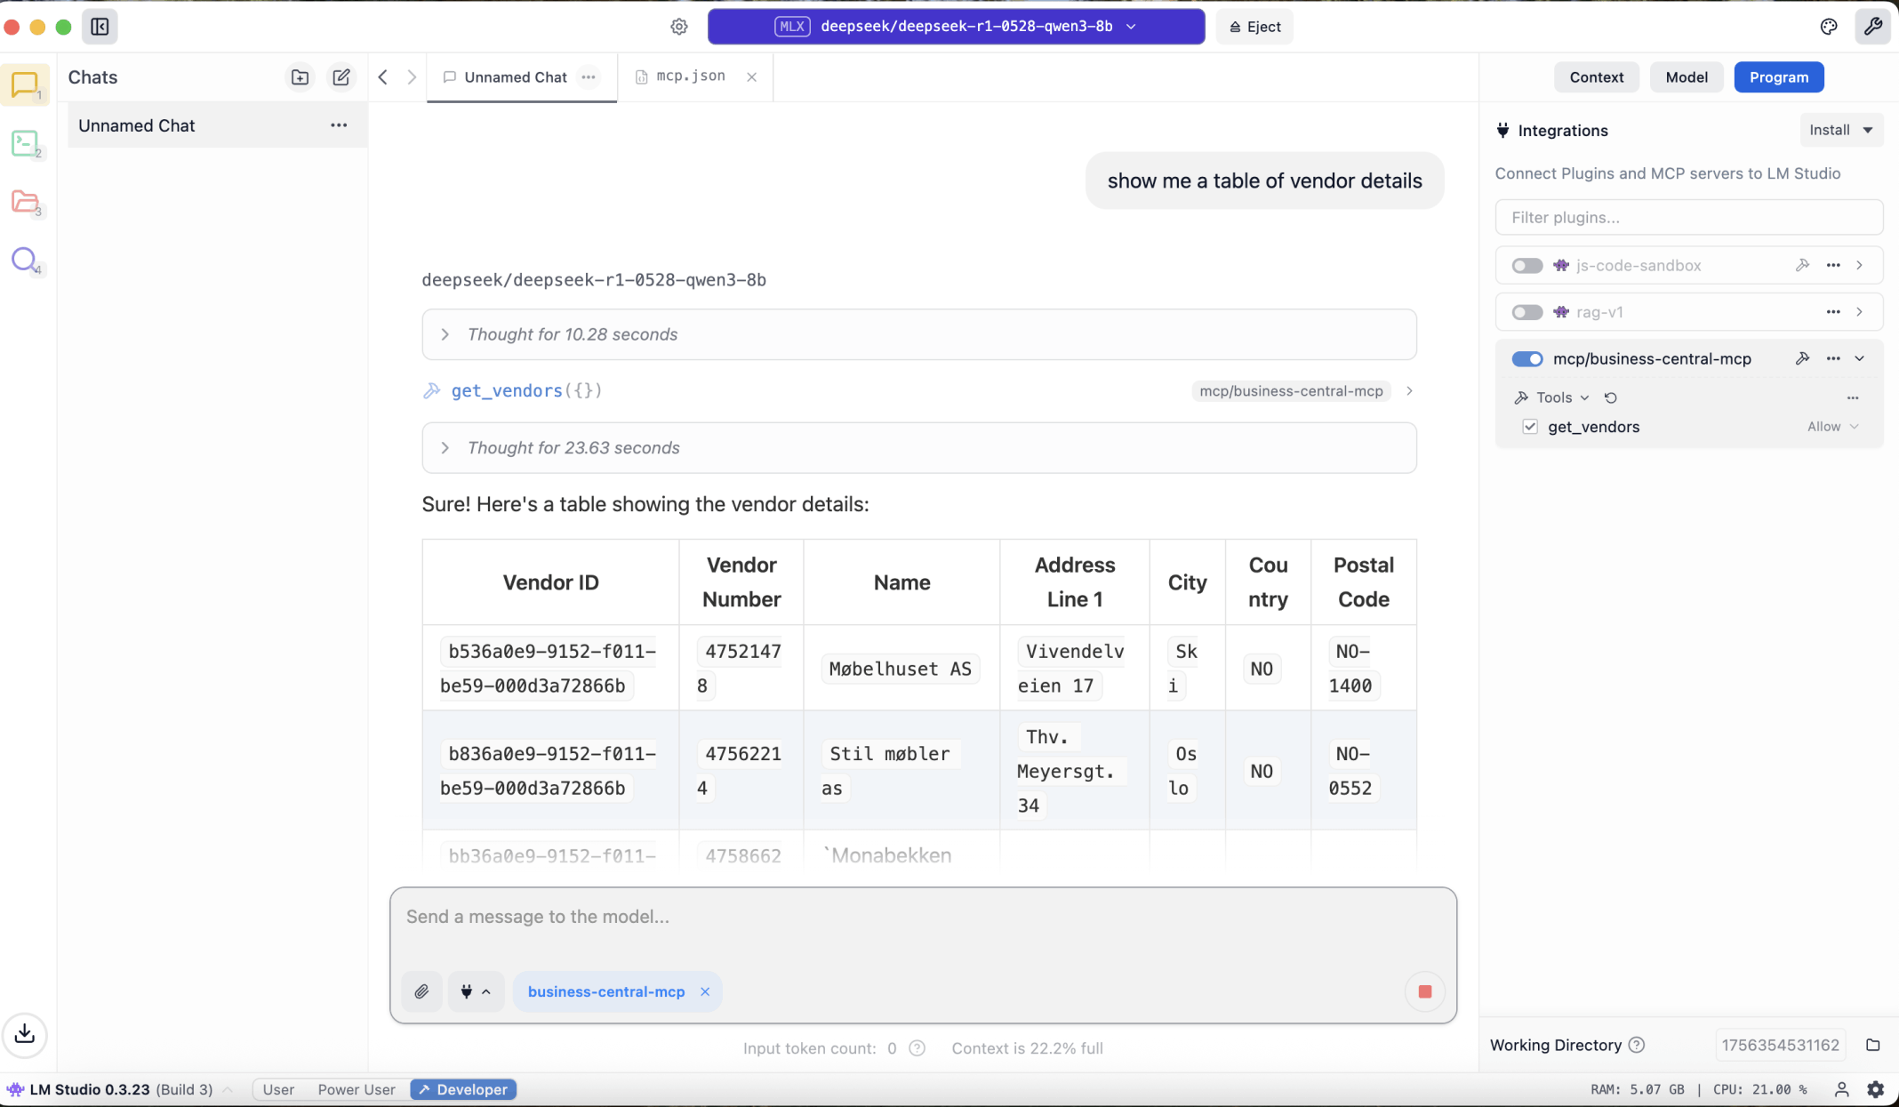The height and width of the screenshot is (1107, 1899).
Task: Click the new chat compose icon
Action: pyautogui.click(x=341, y=77)
